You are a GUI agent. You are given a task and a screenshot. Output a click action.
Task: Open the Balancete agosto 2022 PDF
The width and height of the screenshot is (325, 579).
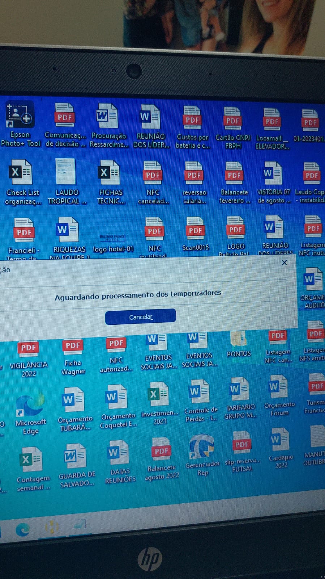coord(161,451)
